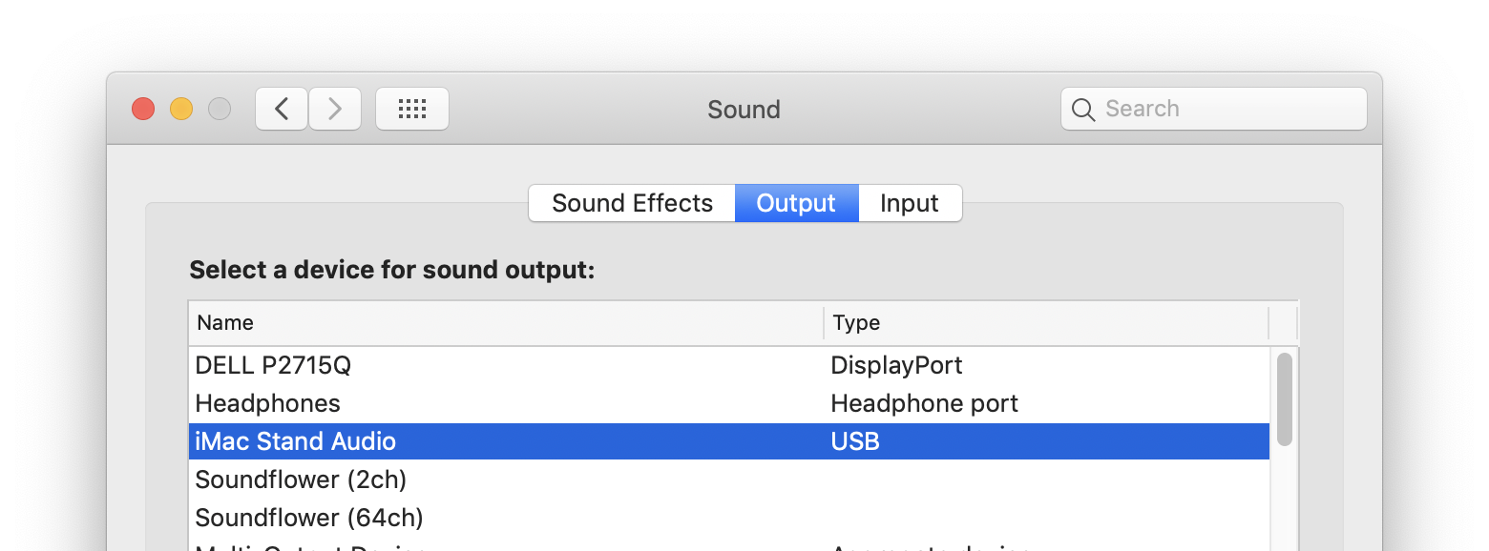Image resolution: width=1489 pixels, height=551 pixels.
Task: Click the DisplayPort type cell
Action: pyautogui.click(x=896, y=365)
